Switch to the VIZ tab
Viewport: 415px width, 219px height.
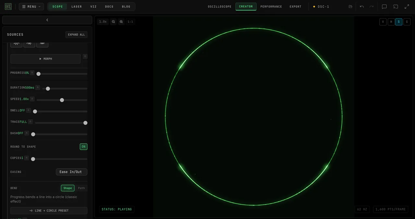pos(94,6)
